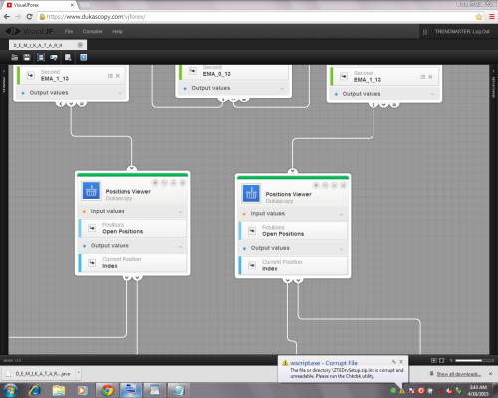
Task: Click the save floppy disk toolbar icon
Action: pos(27,57)
